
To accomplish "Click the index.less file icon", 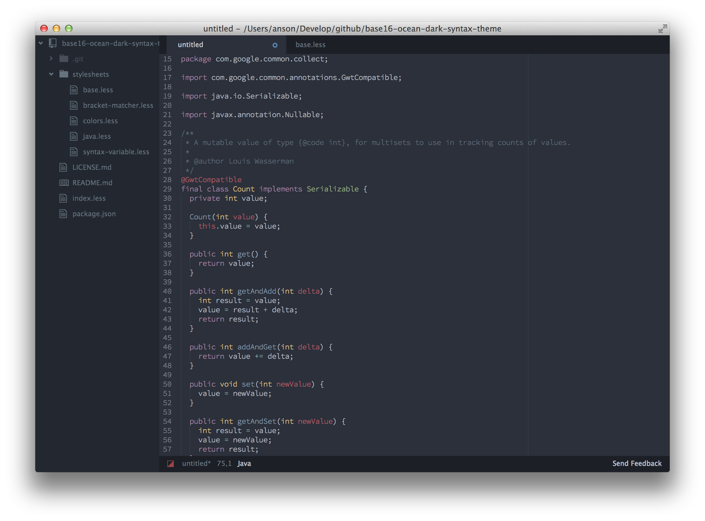I will (63, 198).
